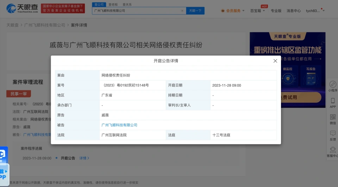Select the hearing date 2023-11-28 09:00 in dialog
The height and width of the screenshot is (187, 338).
pos(226,85)
